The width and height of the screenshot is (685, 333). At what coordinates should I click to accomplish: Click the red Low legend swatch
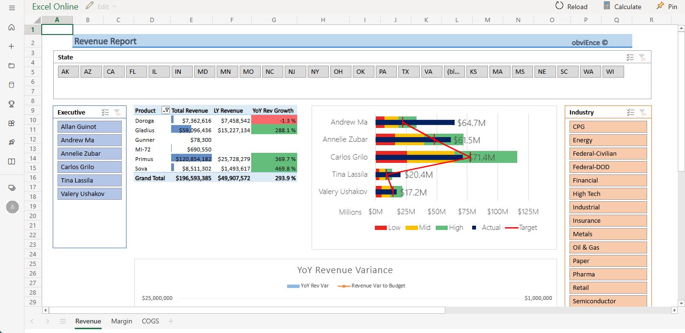point(381,228)
